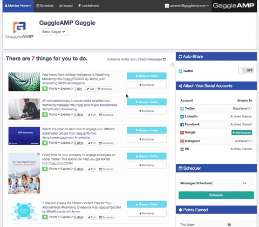Screen dimensions: 259x227
Task: Schedule the stakeholder video post
Action: pyautogui.click(x=106, y=143)
